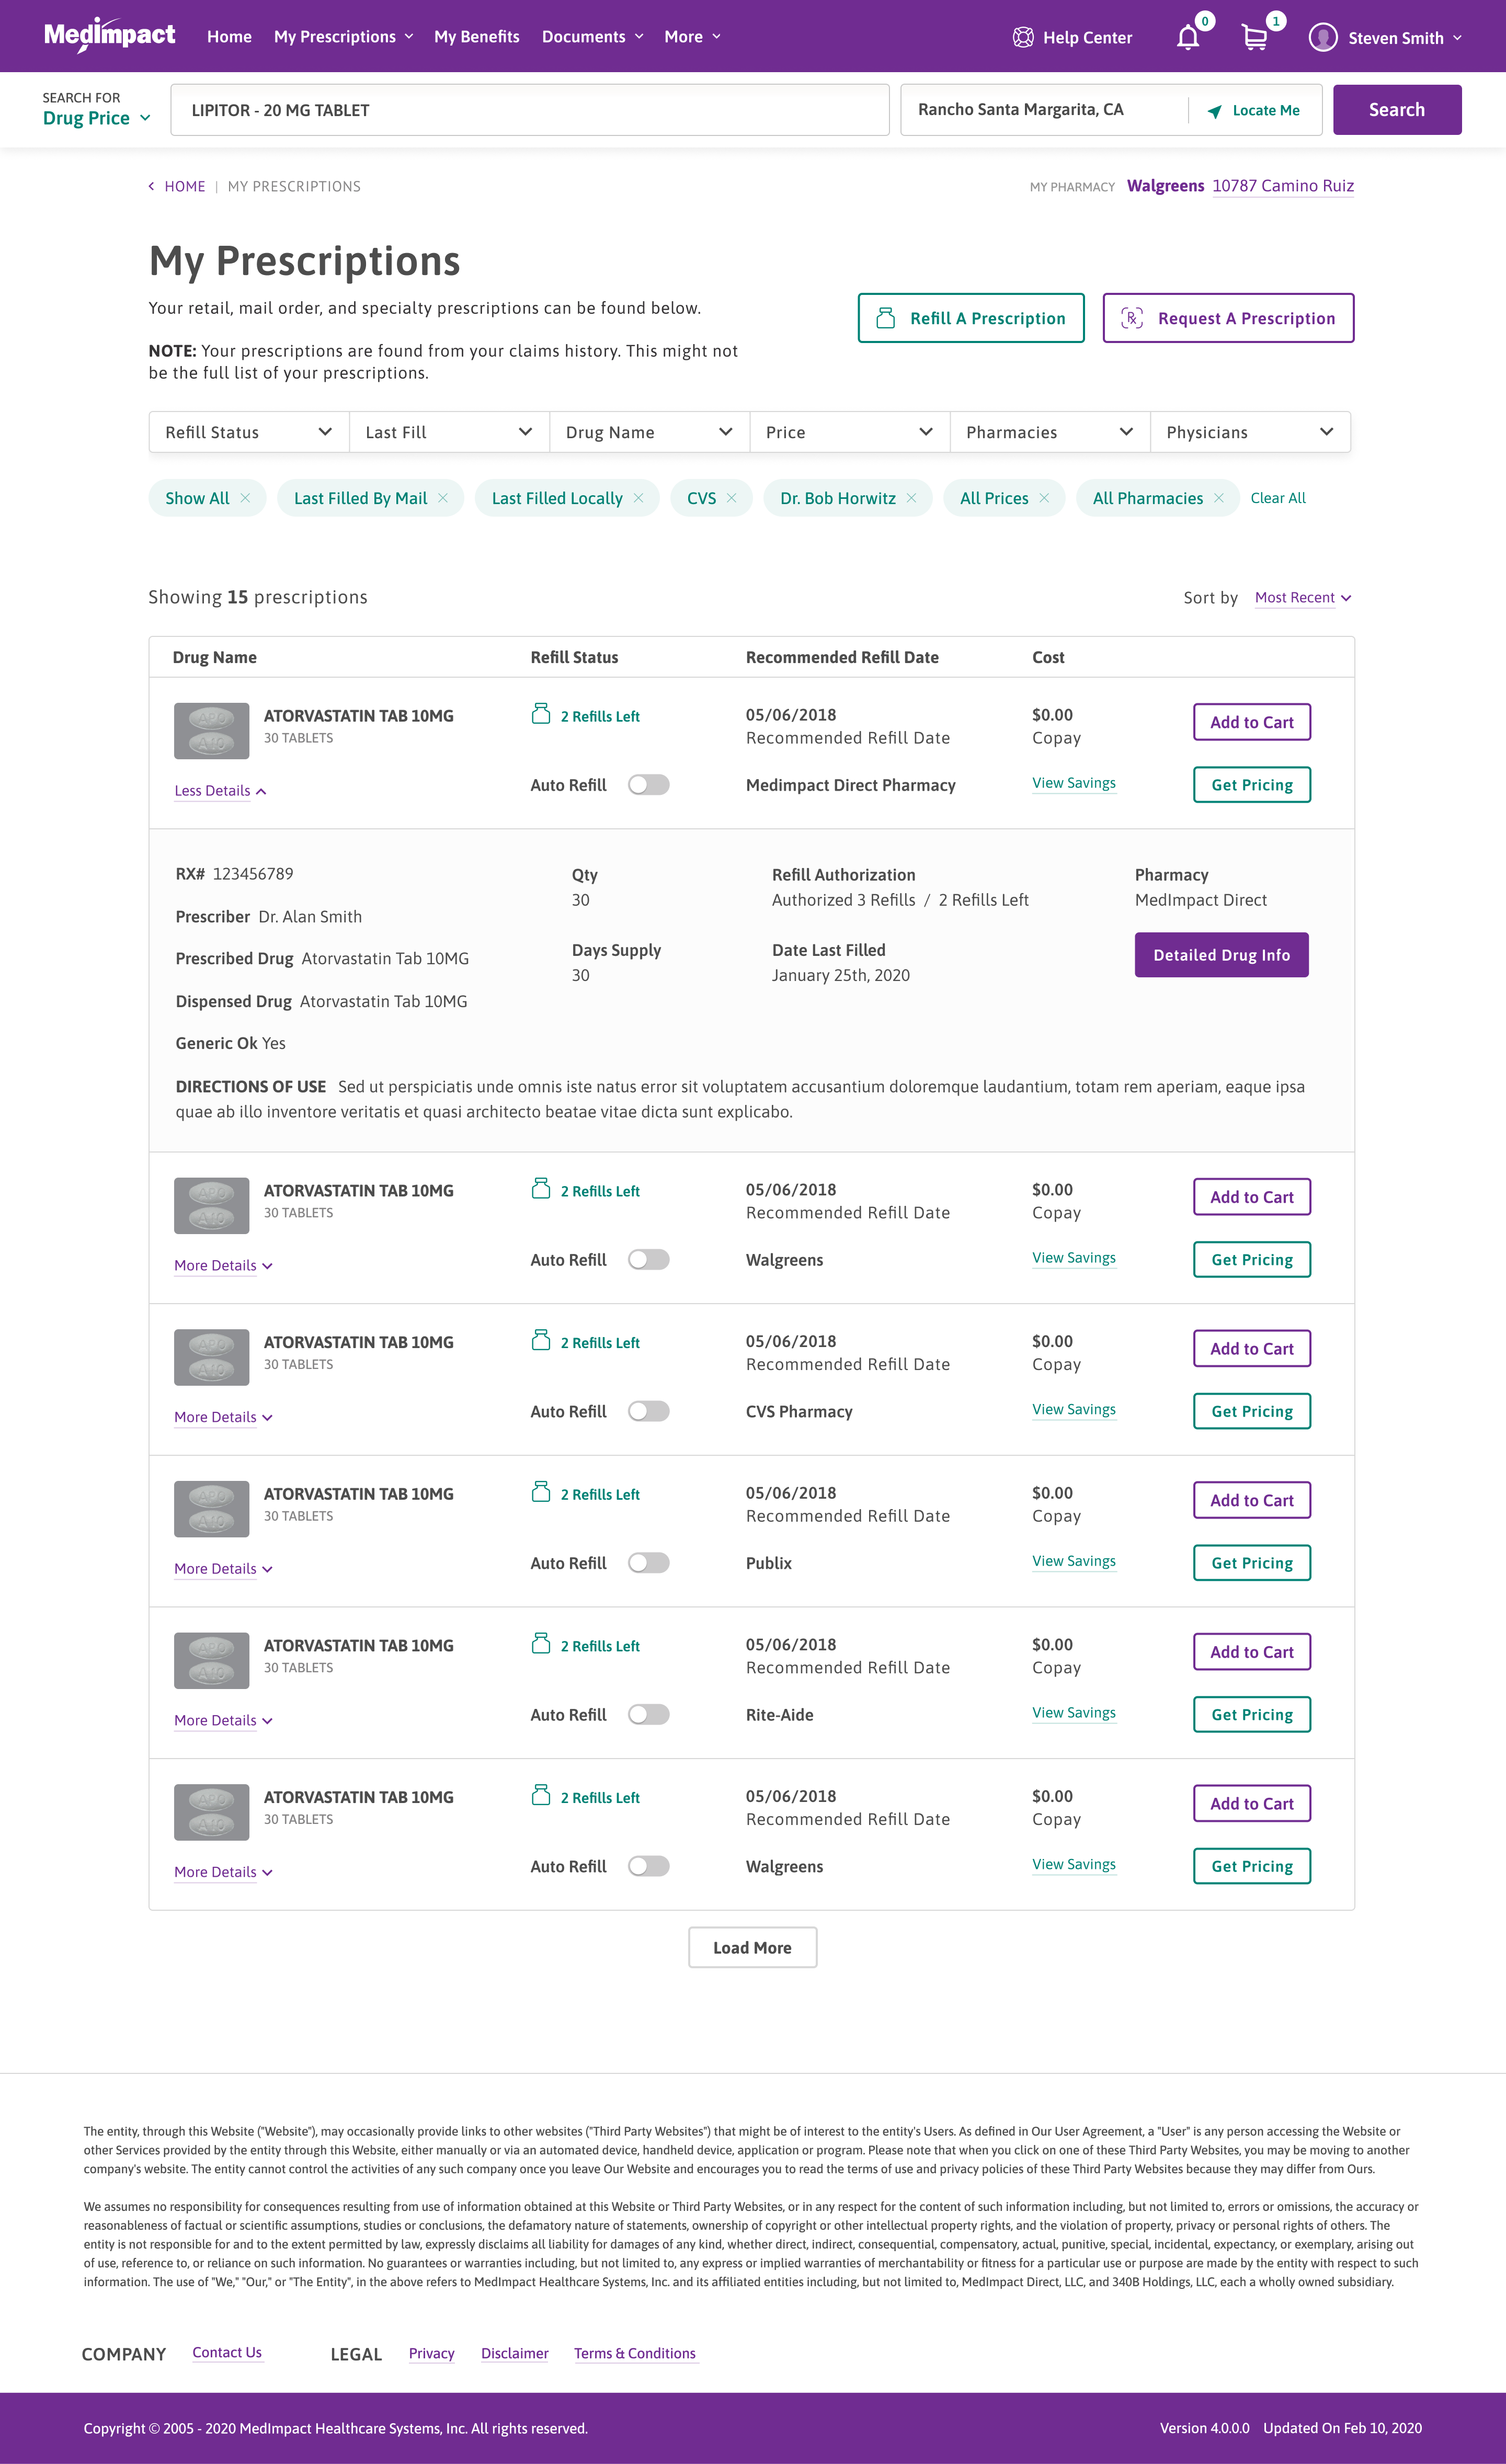
Task: Remove the Dr. Bob Horwitz filter chip
Action: pos(911,498)
